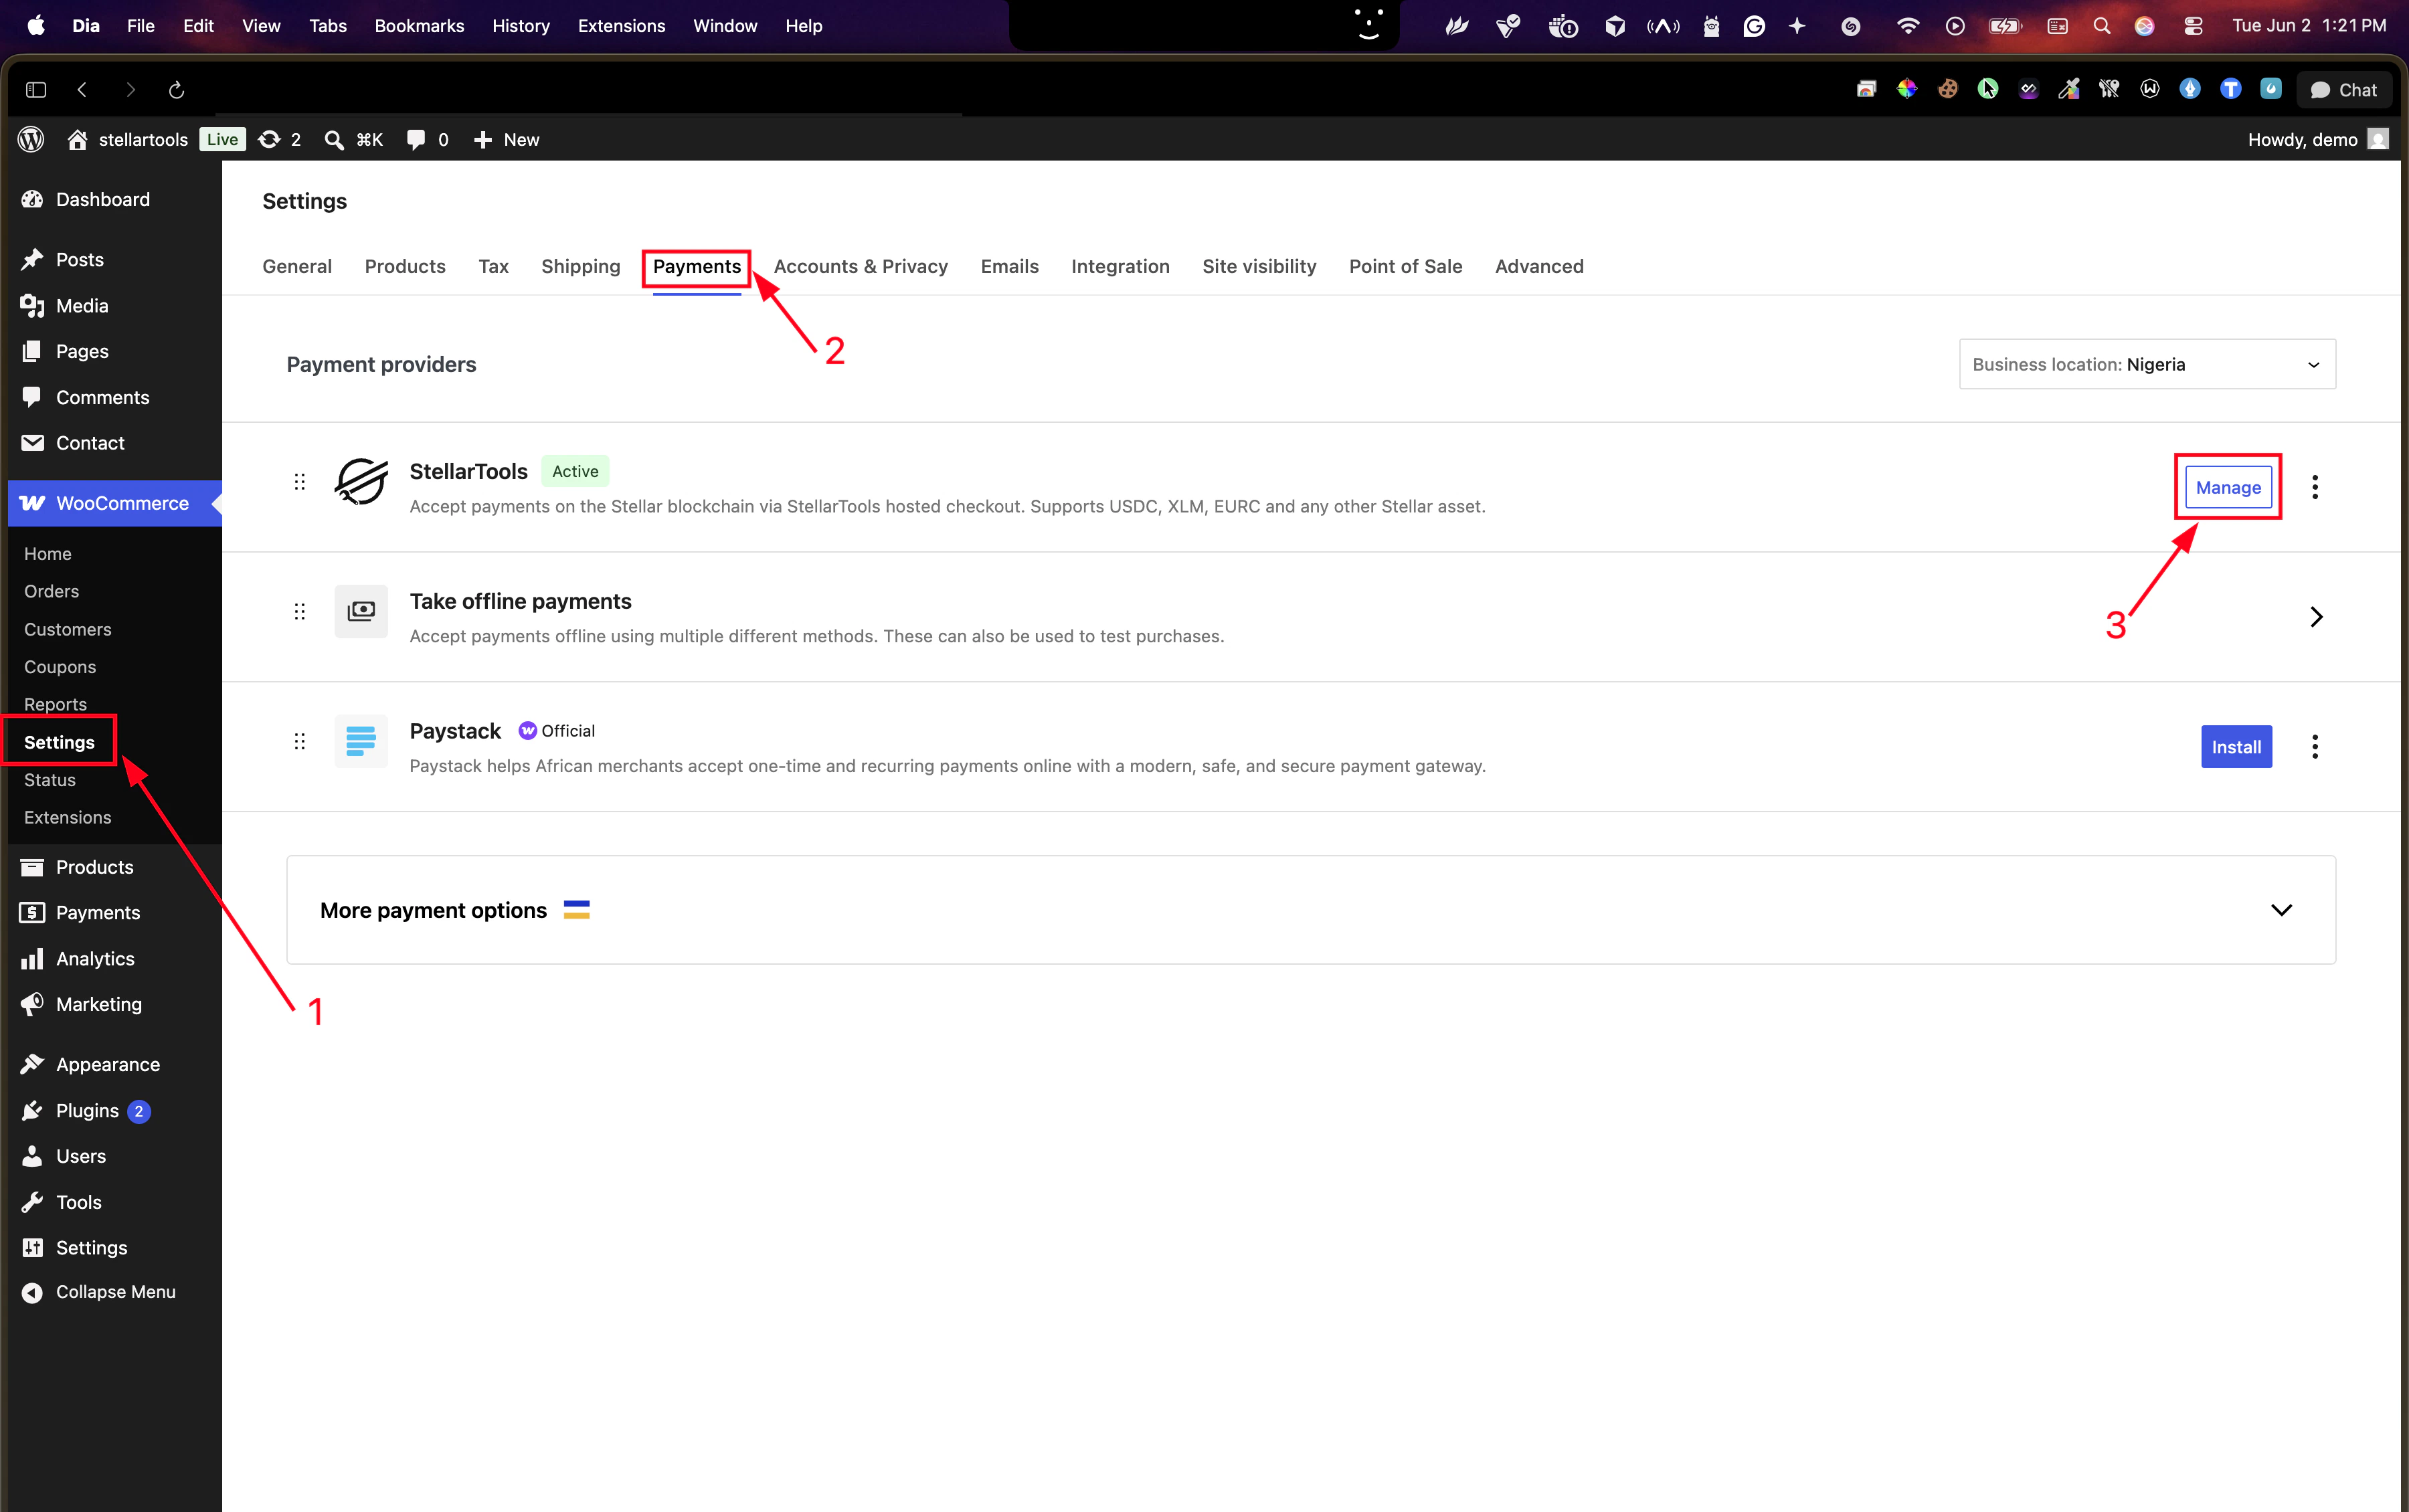Open WooCommerce Coupons submenu
The height and width of the screenshot is (1512, 2409).
60,667
